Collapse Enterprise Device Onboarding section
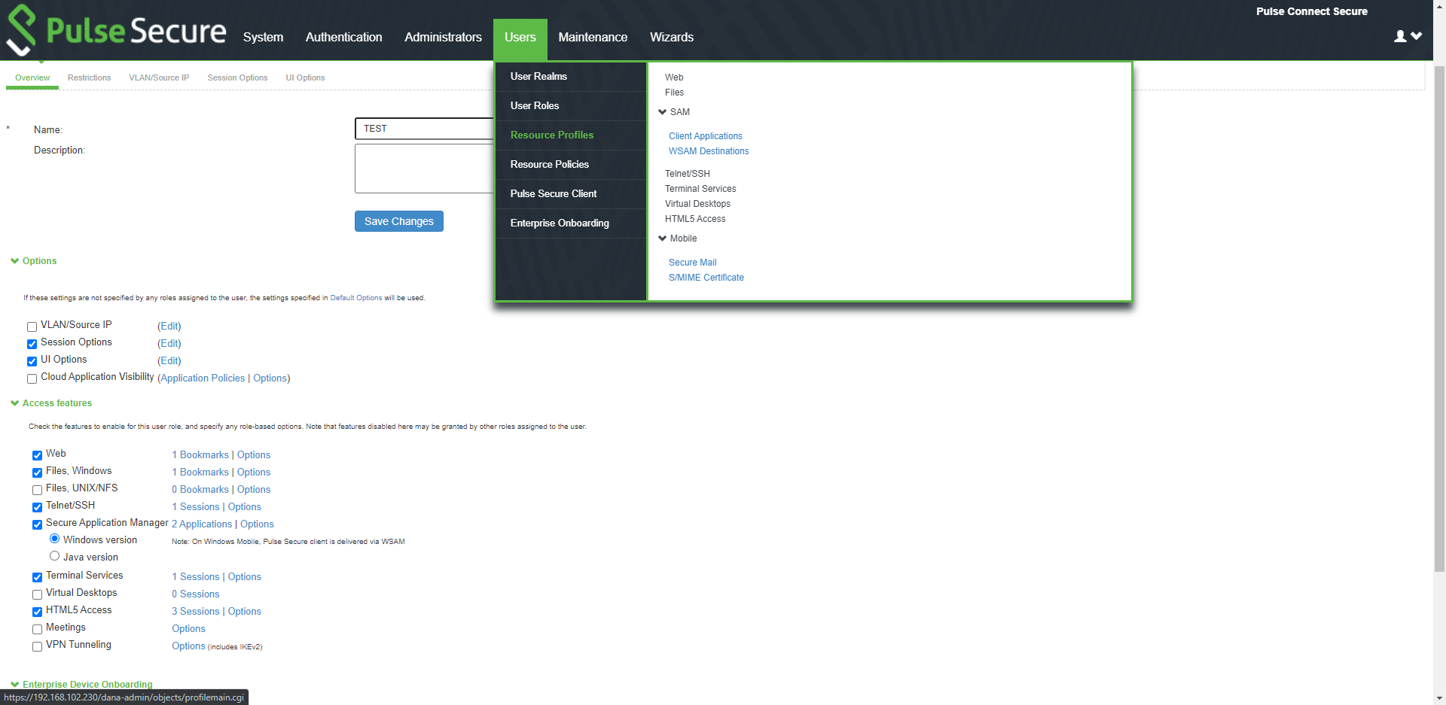The height and width of the screenshot is (705, 1446). coord(81,684)
